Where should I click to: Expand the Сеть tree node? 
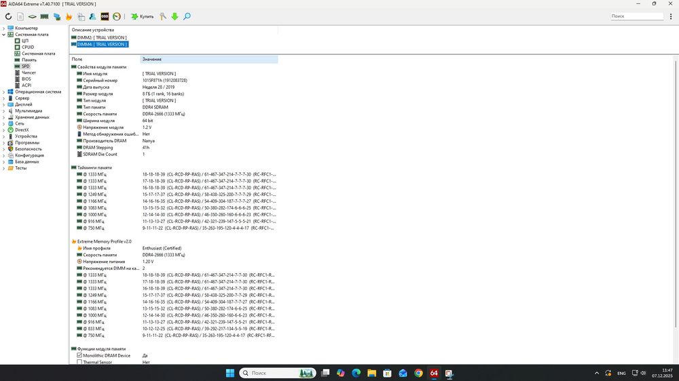coord(4,123)
